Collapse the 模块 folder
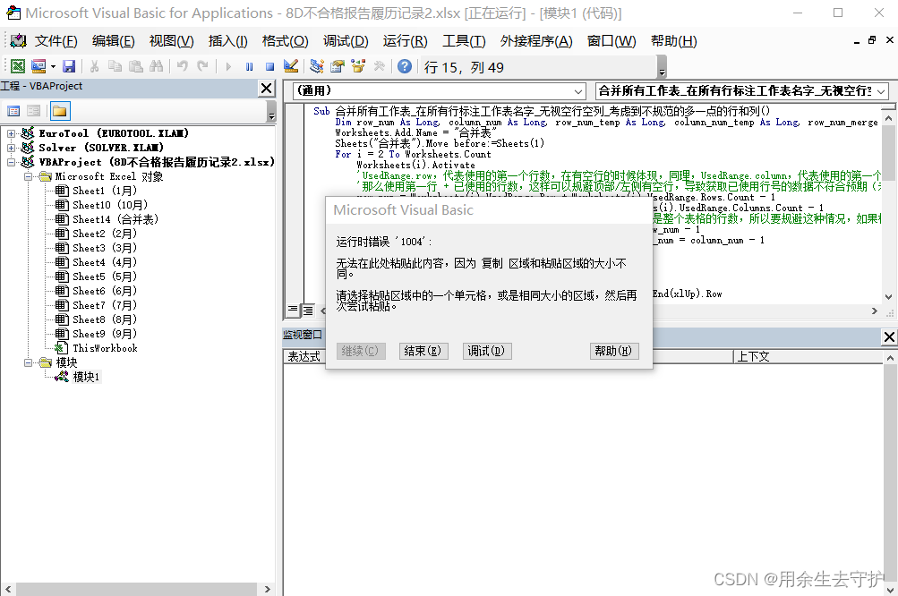 28,362
